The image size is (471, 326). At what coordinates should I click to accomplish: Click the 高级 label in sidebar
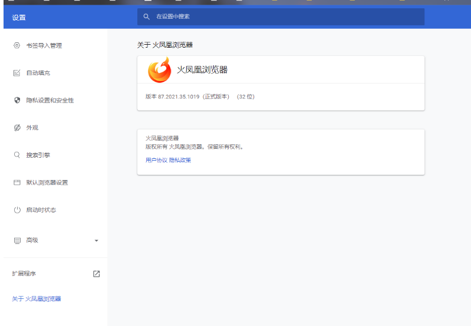(x=32, y=240)
